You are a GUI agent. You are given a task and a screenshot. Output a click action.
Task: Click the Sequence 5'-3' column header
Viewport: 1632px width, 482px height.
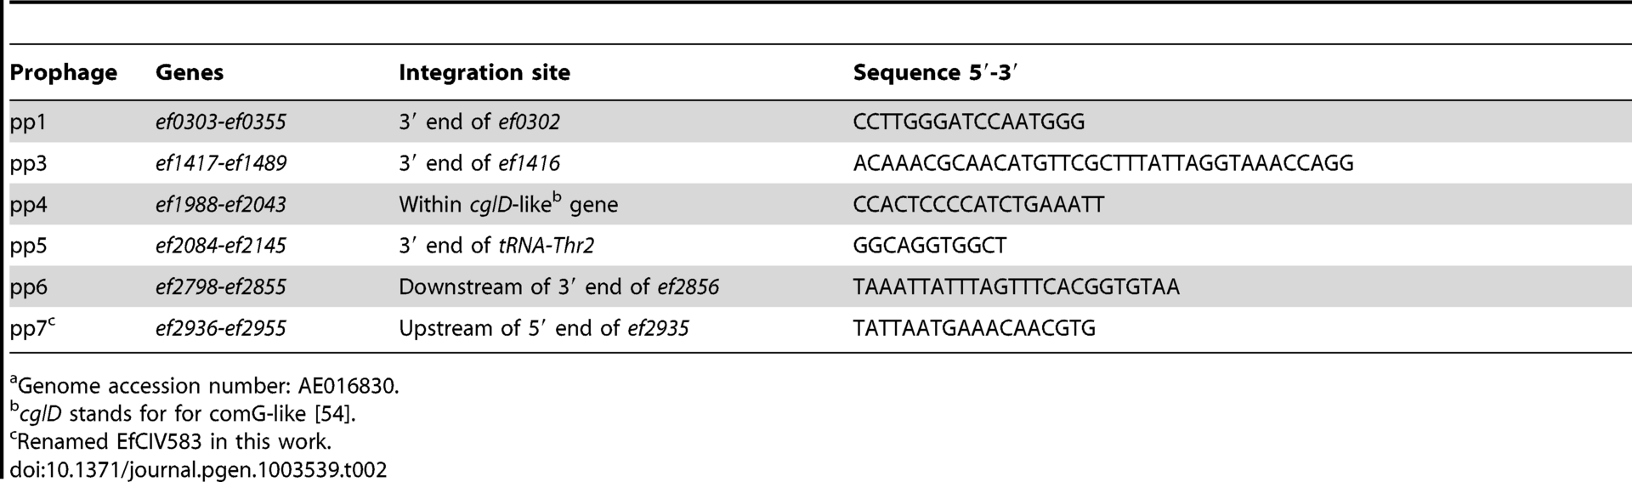pos(936,73)
